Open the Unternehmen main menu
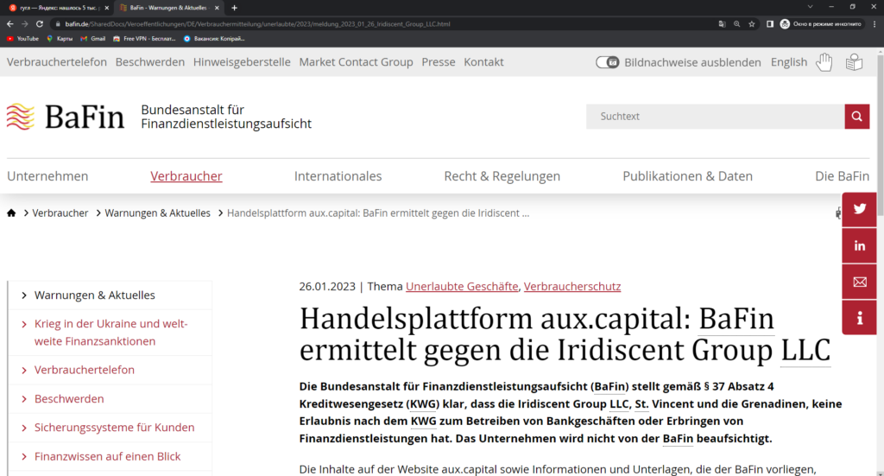 [47, 176]
